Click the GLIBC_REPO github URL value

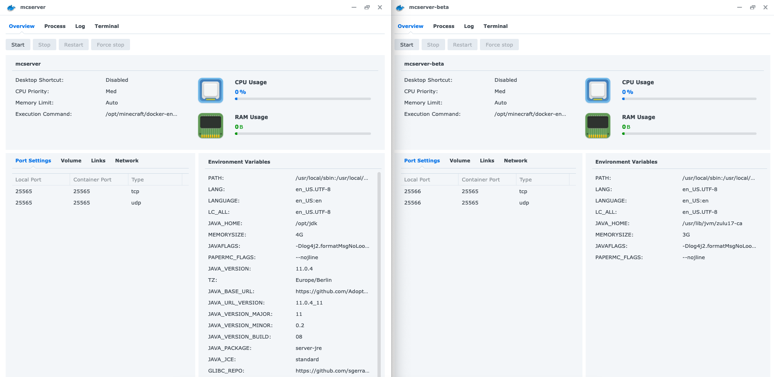tap(333, 371)
